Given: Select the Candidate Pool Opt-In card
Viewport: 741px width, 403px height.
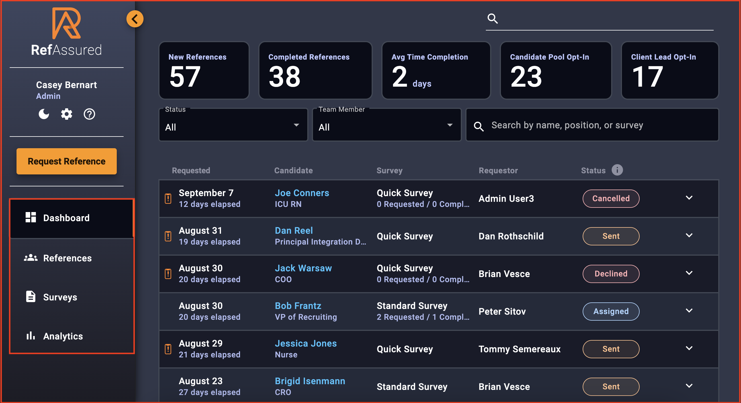Looking at the screenshot, I should (x=556, y=70).
